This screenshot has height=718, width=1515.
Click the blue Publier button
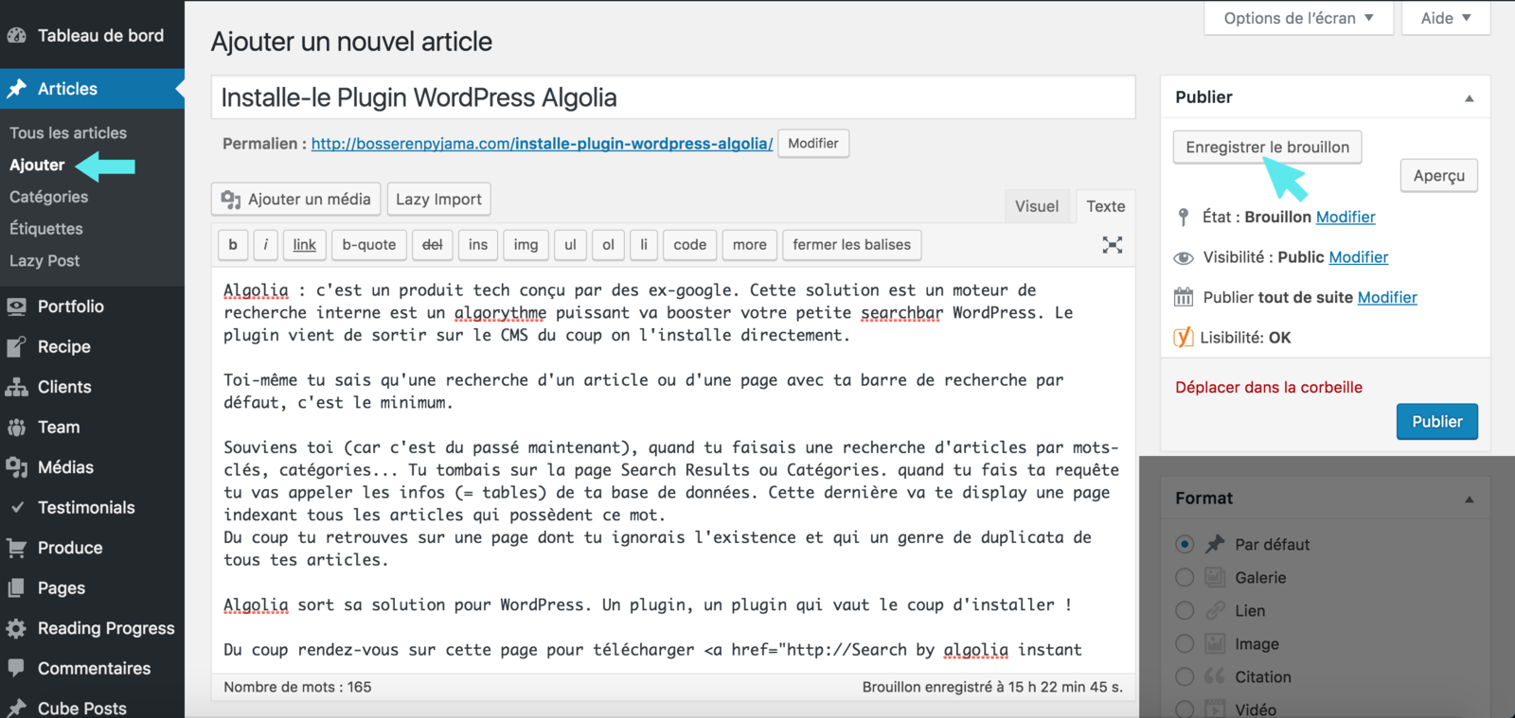click(1437, 422)
